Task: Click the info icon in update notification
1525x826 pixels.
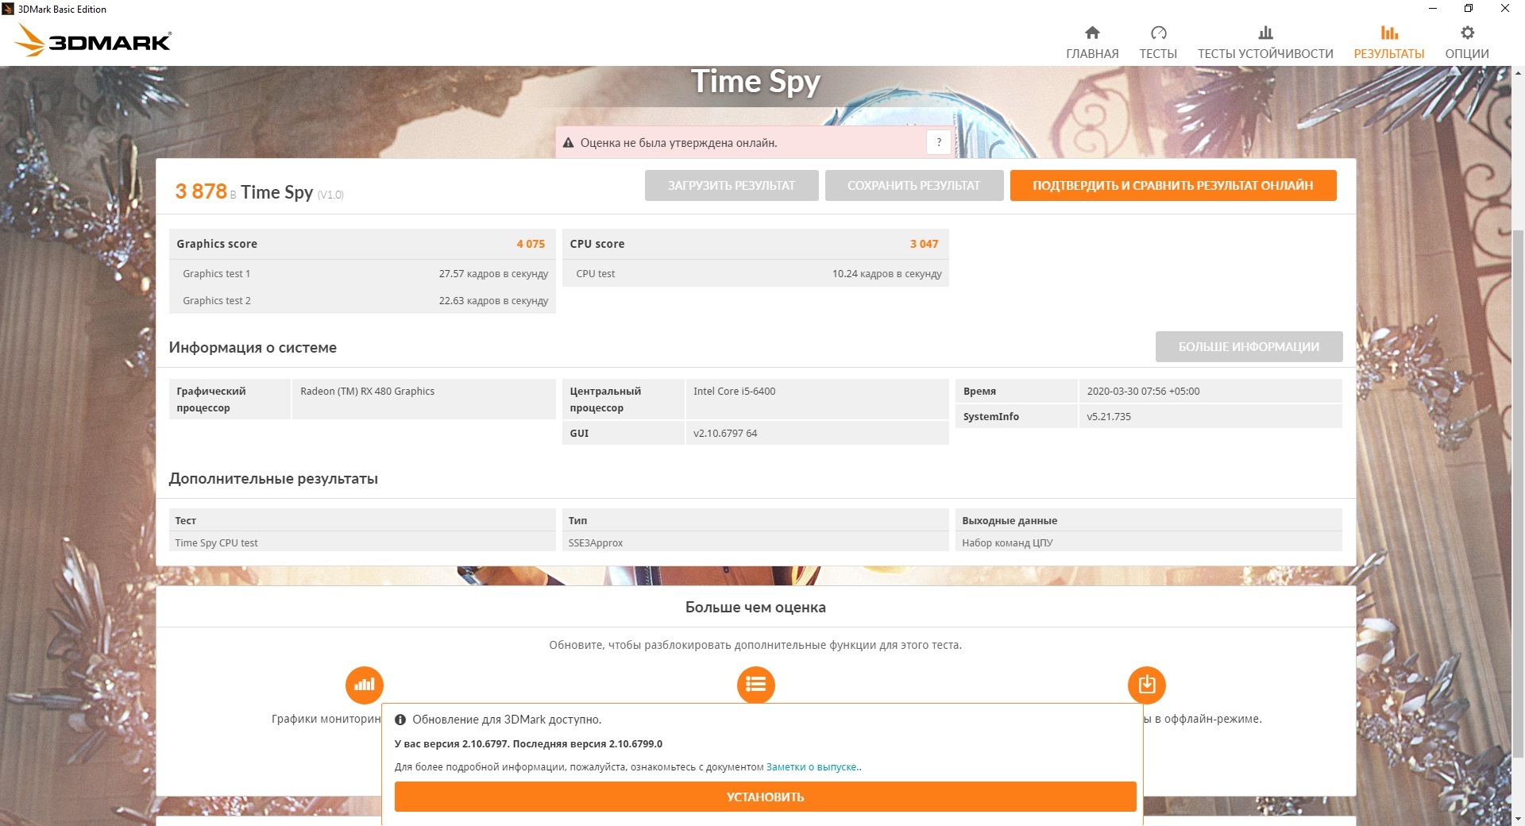Action: point(400,720)
